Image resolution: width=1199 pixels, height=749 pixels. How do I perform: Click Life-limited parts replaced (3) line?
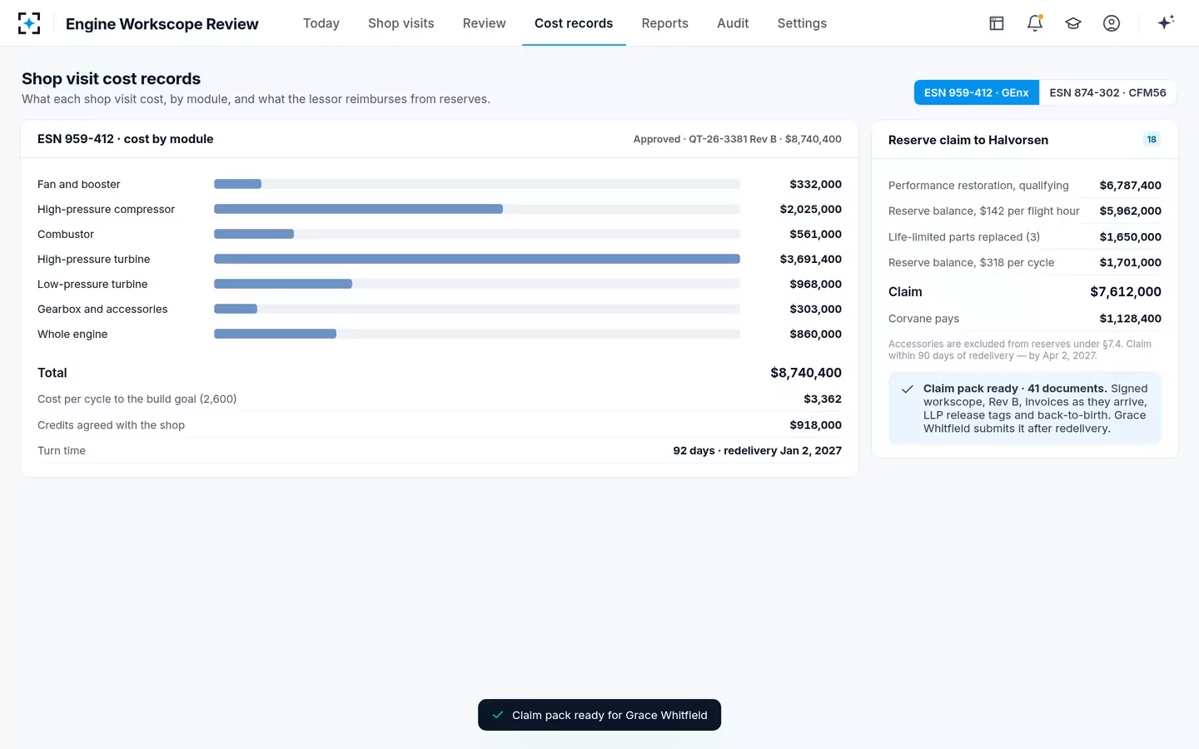pos(1025,237)
